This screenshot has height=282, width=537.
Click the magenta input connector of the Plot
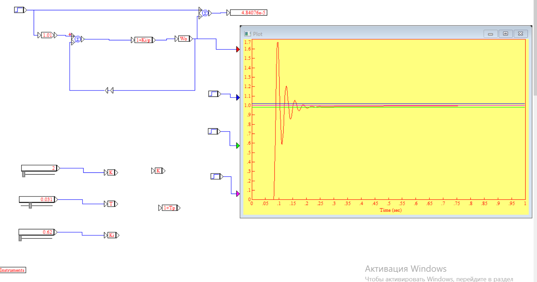238,194
